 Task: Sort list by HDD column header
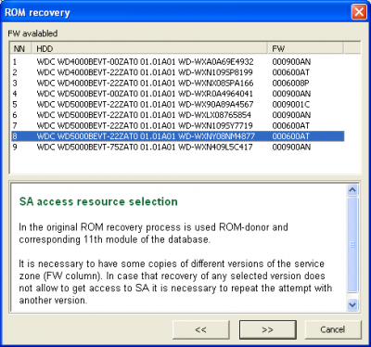149,48
